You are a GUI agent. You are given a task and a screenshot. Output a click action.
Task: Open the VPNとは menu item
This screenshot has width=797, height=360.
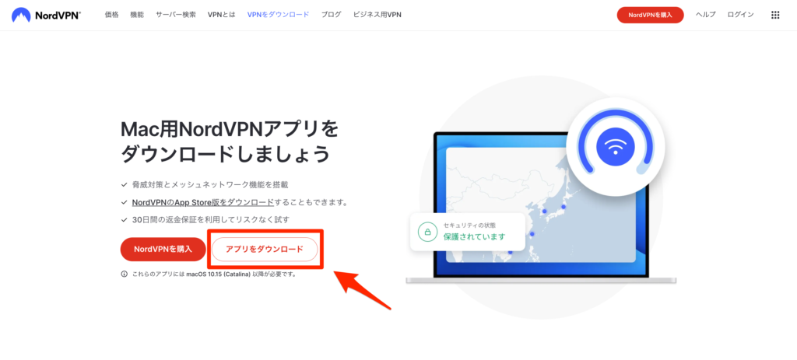click(x=222, y=15)
